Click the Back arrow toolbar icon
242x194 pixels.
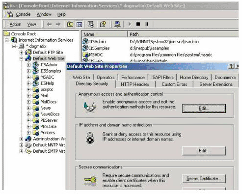click(x=49, y=24)
